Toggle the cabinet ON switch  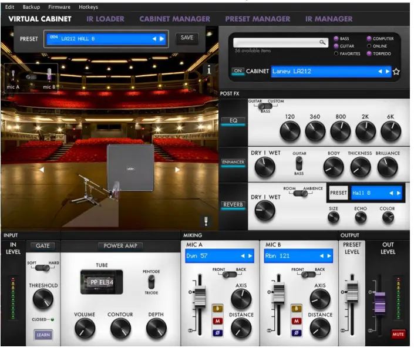coord(238,71)
